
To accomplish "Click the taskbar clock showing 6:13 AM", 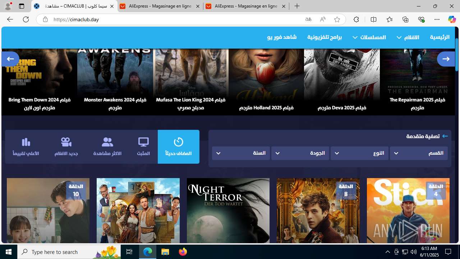I will click(429, 252).
